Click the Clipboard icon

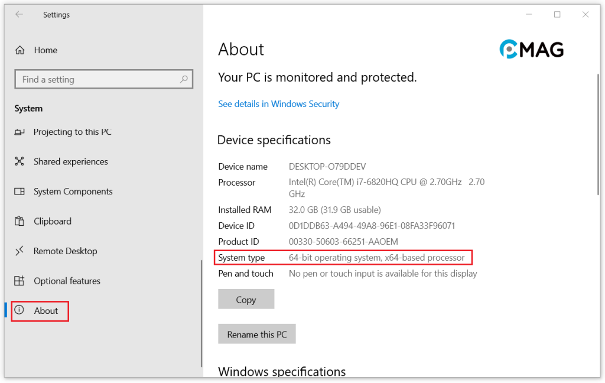pyautogui.click(x=19, y=221)
